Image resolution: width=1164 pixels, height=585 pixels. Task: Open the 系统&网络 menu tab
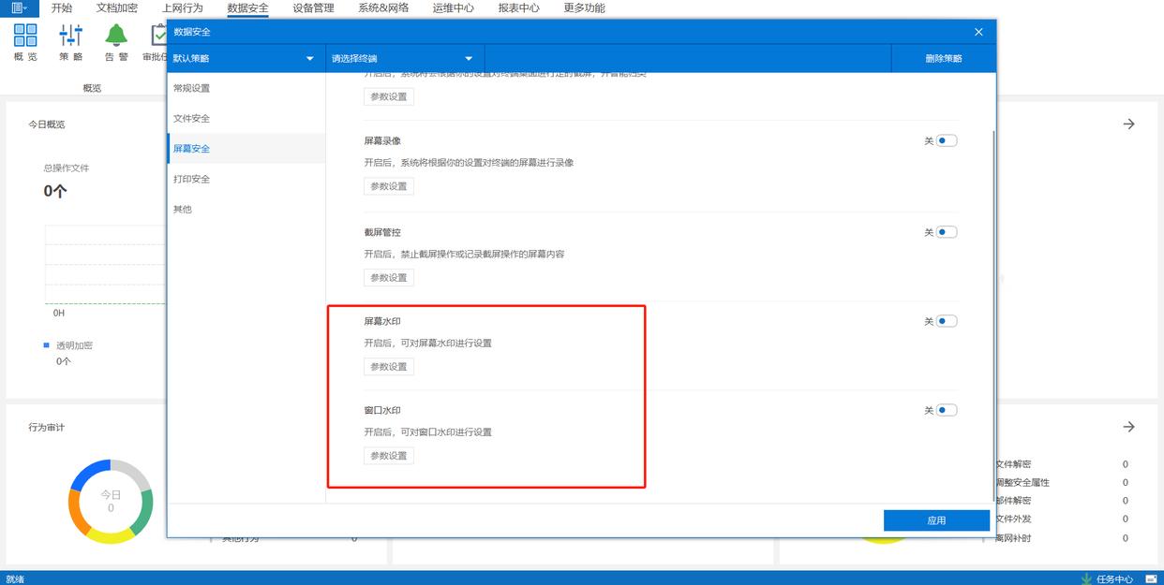click(383, 7)
